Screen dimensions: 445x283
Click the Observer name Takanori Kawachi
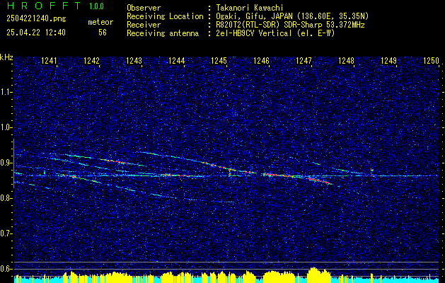coord(248,8)
